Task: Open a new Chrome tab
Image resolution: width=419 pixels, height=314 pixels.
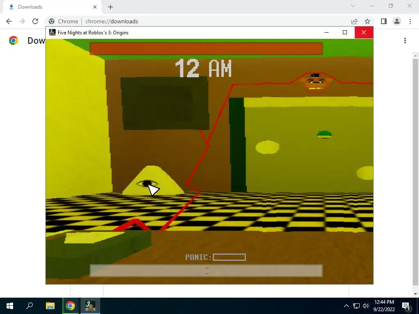Action: point(110,7)
